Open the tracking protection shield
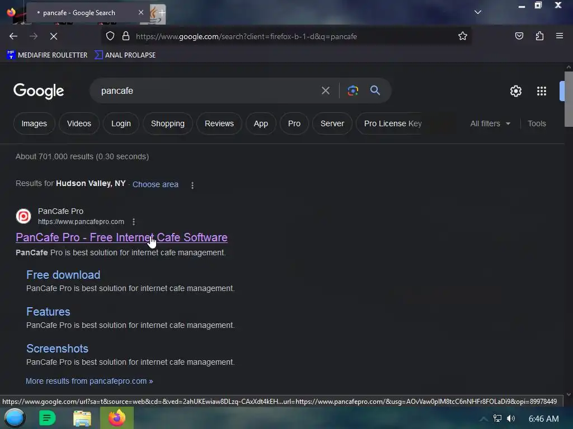The height and width of the screenshot is (429, 573). 110,36
